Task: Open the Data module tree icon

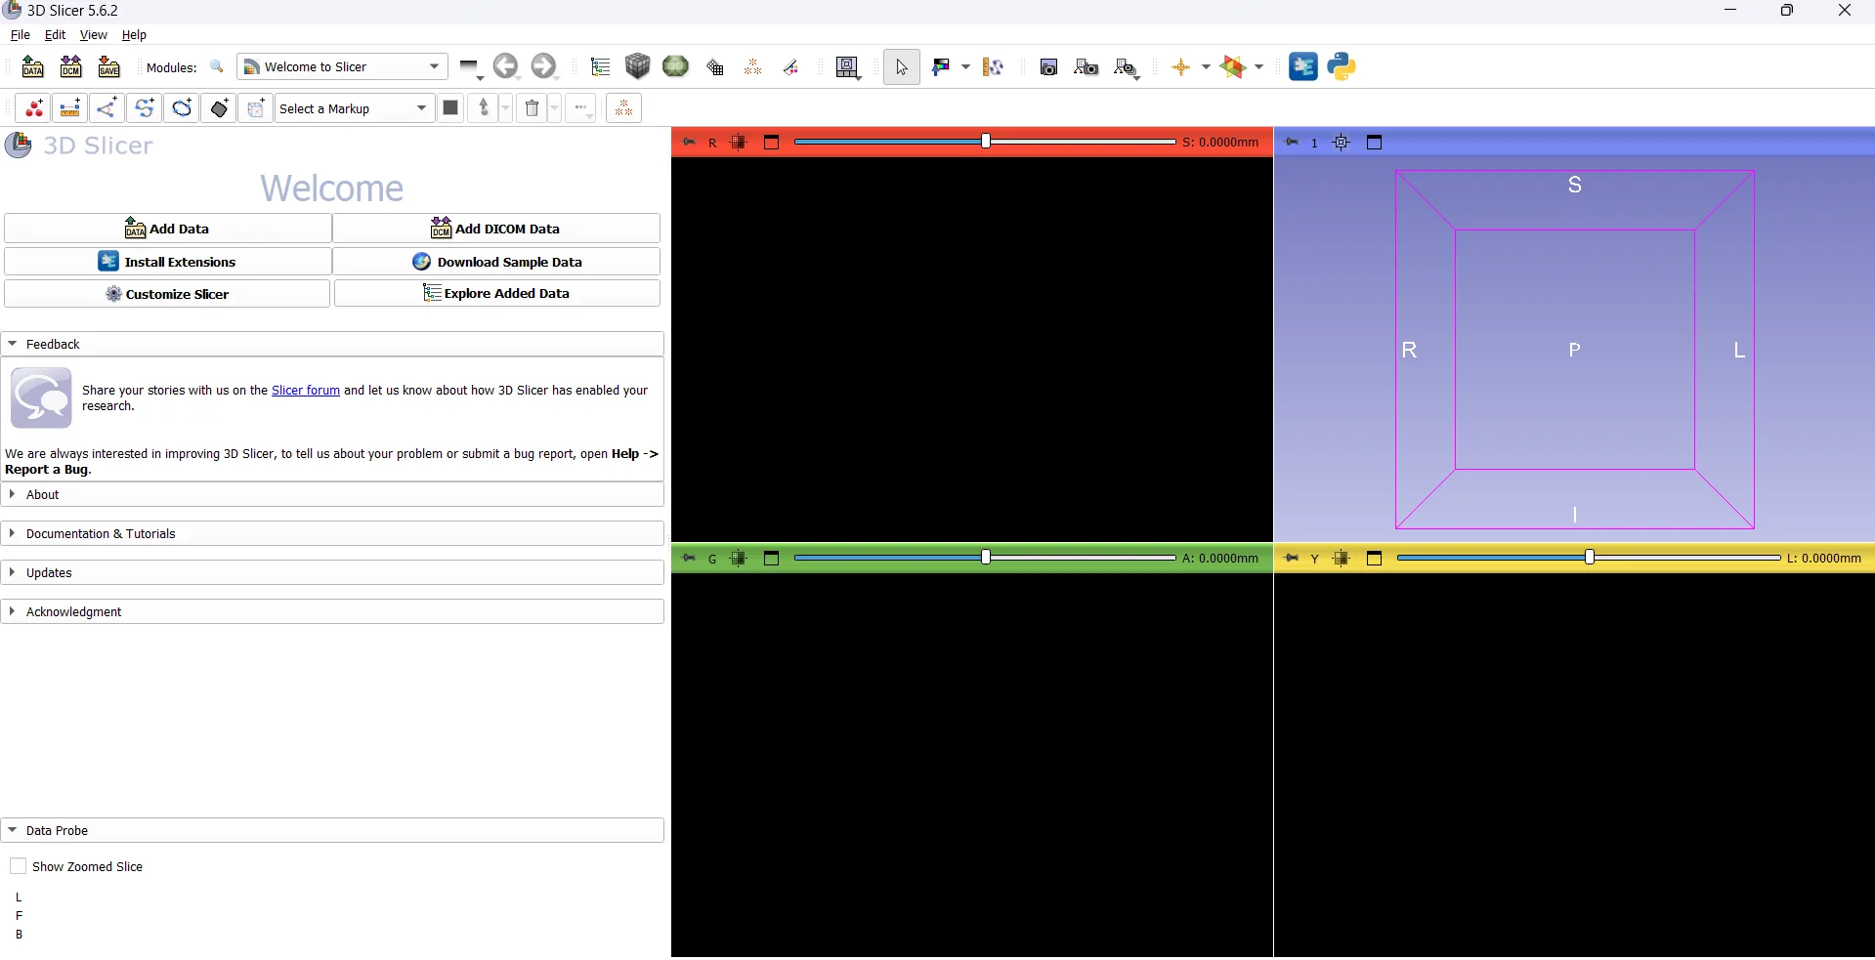Action: tap(600, 66)
